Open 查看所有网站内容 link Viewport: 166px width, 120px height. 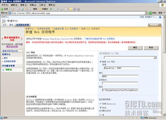[x=10, y=51]
